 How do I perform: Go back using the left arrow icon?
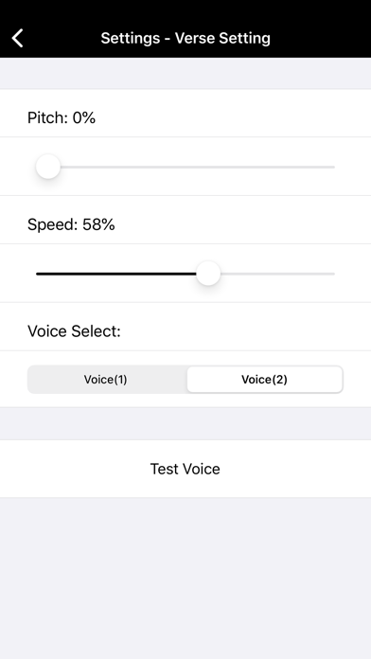[17, 38]
